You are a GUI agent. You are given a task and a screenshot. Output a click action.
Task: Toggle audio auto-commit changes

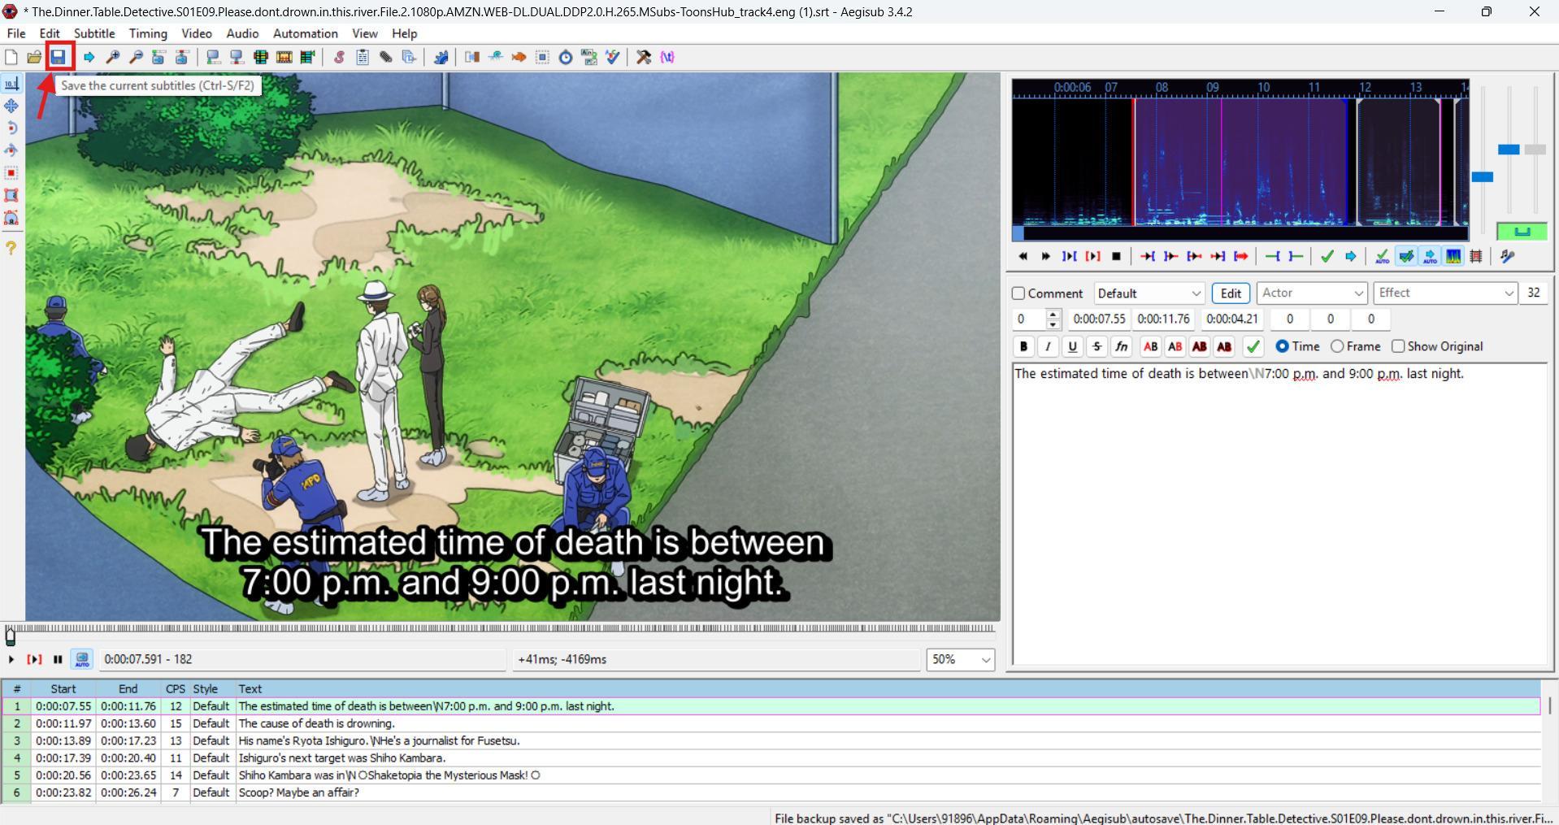click(1382, 256)
